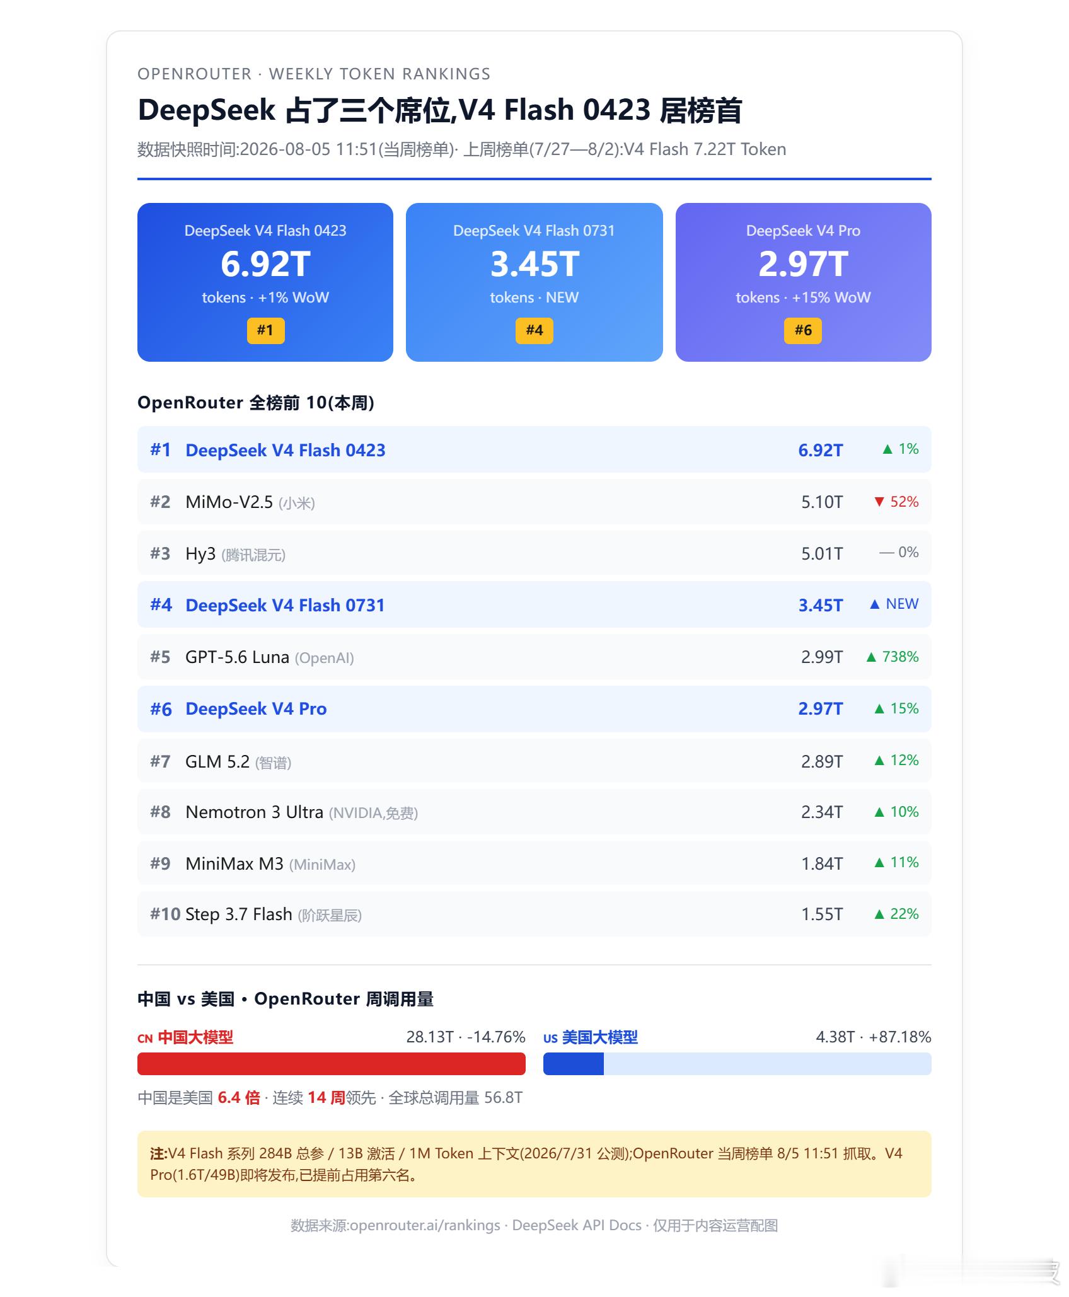This screenshot has height=1297, width=1069.
Task: Click the #2 rank number
Action: coord(160,502)
